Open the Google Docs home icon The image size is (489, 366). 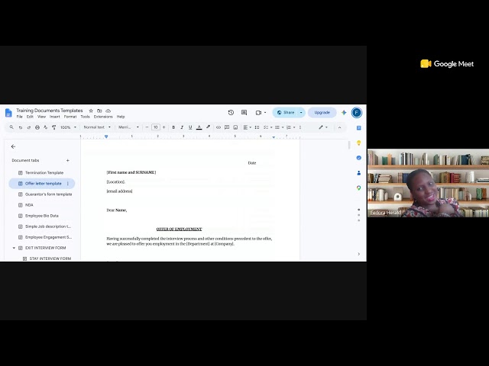pos(8,113)
